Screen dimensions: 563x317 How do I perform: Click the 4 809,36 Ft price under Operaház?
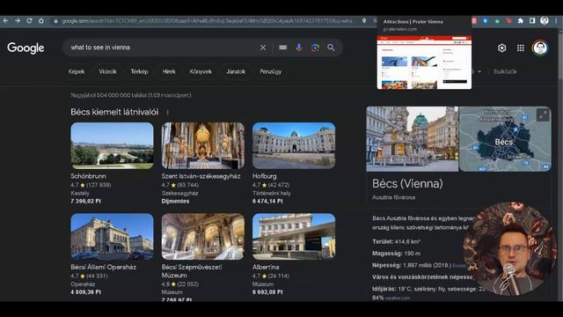click(x=86, y=292)
